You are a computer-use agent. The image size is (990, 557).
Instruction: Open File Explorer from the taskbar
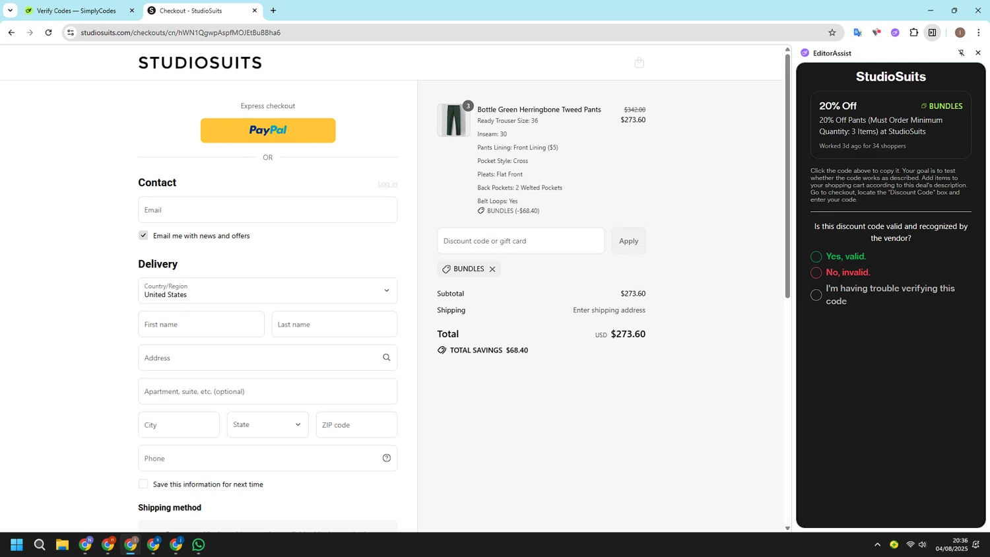pyautogui.click(x=62, y=544)
